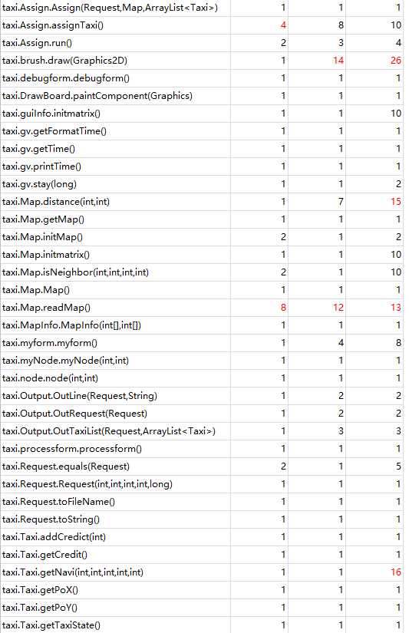Select taxi.gv.getTime() method name
The image size is (409, 633).
39,149
